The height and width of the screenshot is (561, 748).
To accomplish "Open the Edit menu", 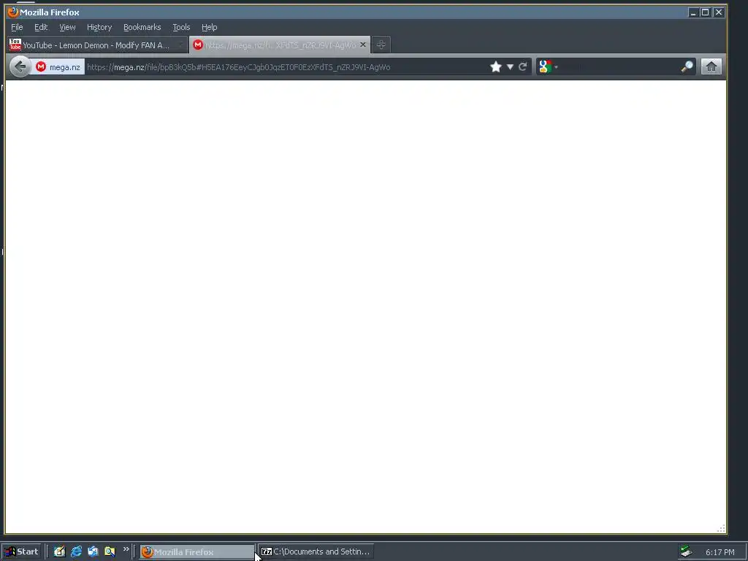I will 41,27.
